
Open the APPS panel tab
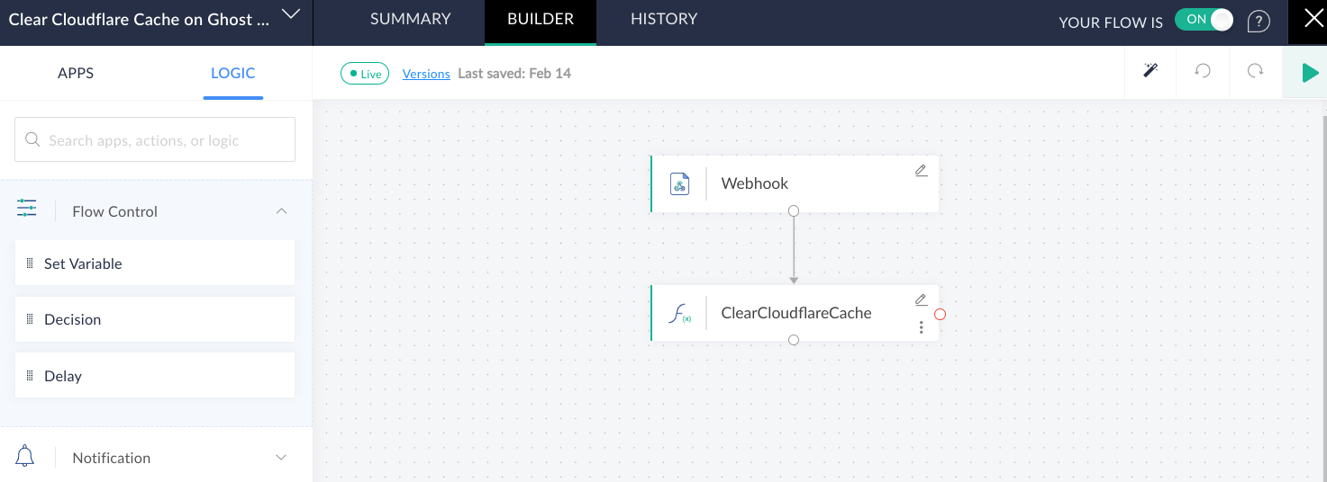pos(76,74)
